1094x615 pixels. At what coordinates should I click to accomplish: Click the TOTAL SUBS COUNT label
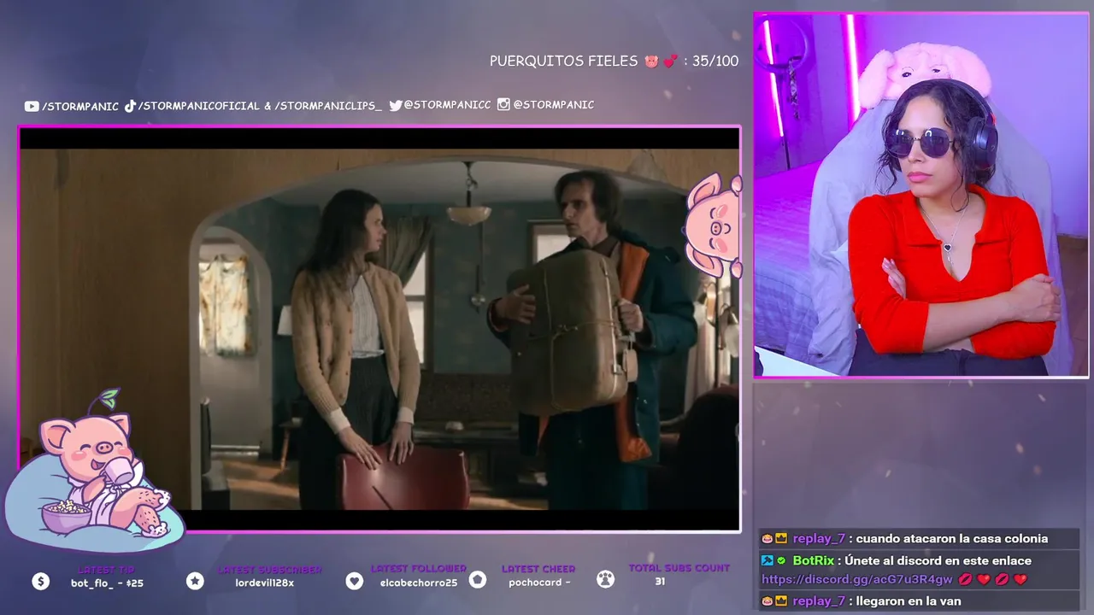(679, 568)
